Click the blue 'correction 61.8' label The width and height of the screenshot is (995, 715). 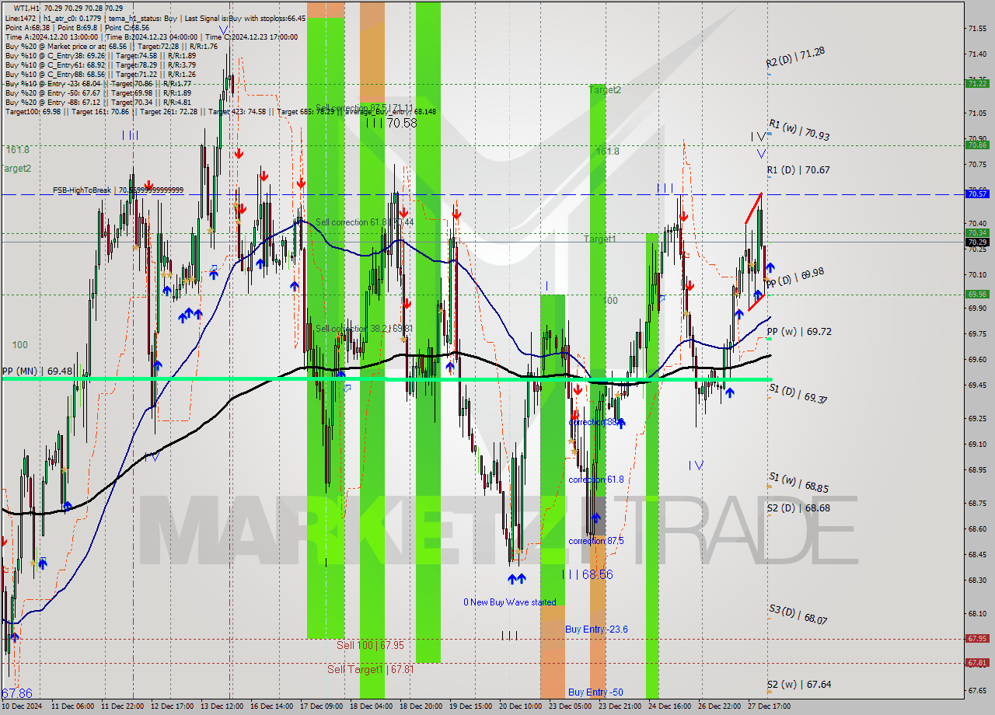click(x=595, y=480)
